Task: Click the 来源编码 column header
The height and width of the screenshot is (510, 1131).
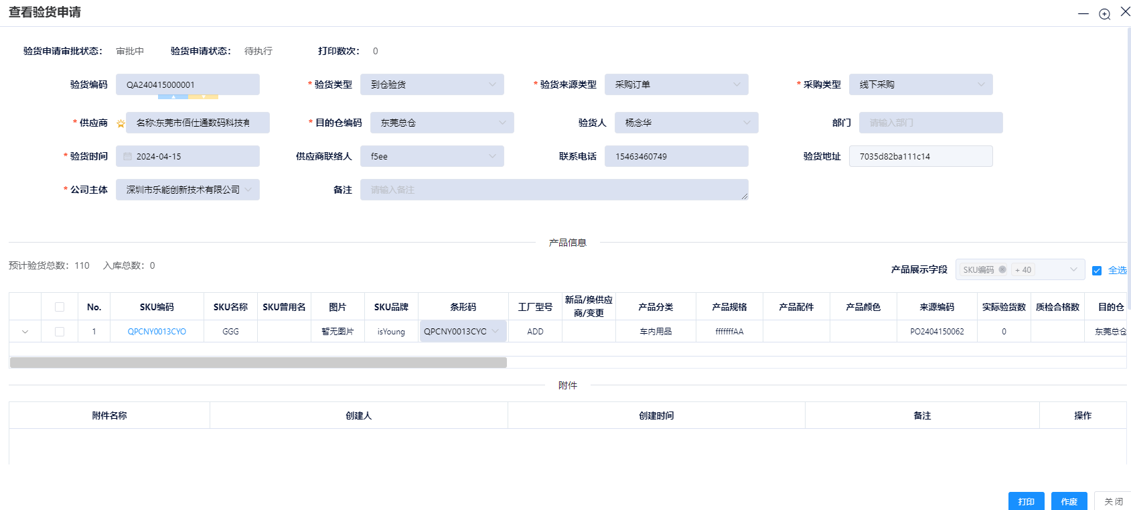Action: [937, 307]
